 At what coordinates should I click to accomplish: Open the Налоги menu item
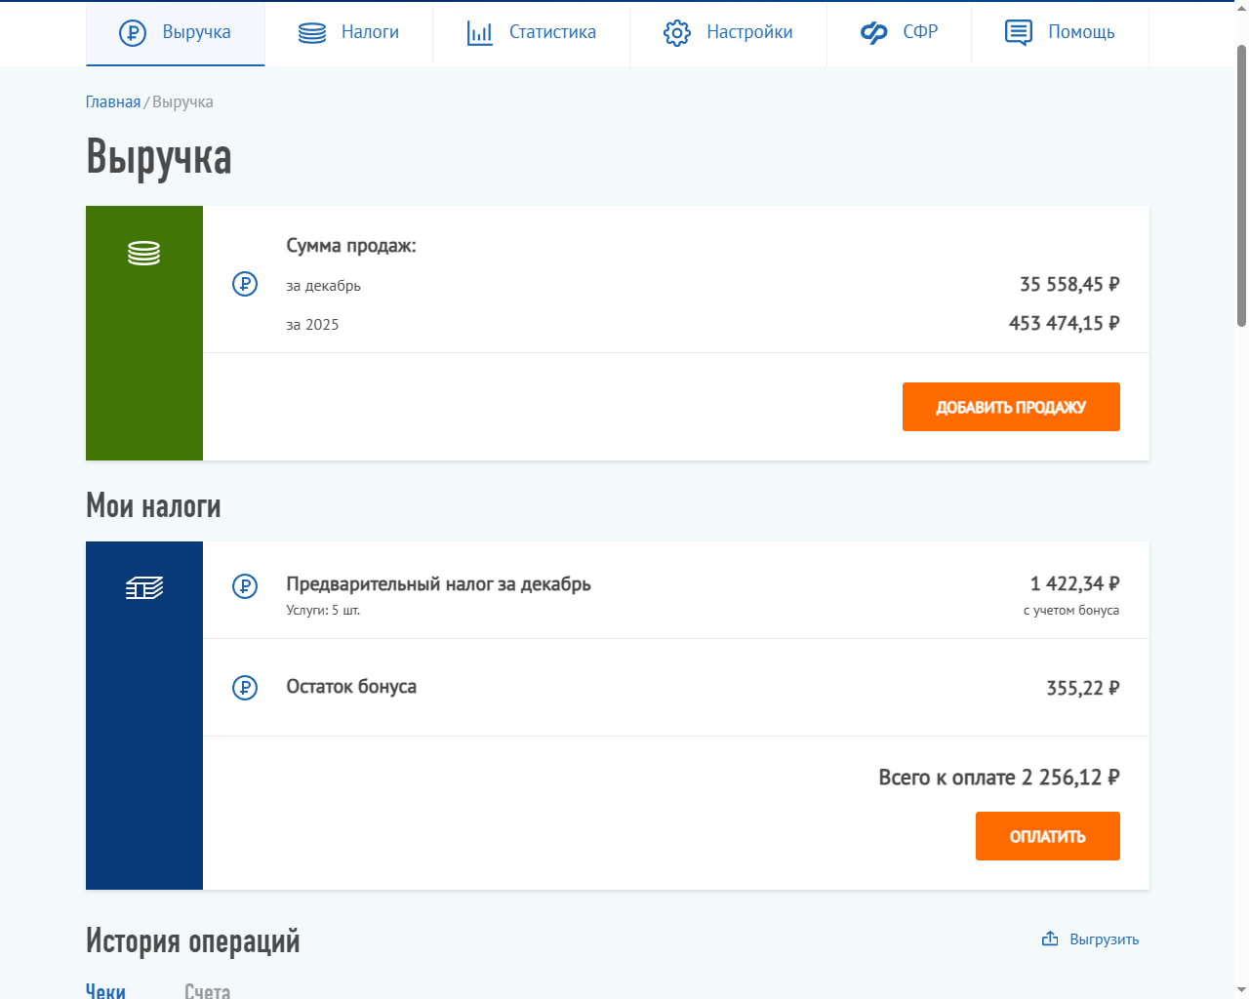[370, 32]
